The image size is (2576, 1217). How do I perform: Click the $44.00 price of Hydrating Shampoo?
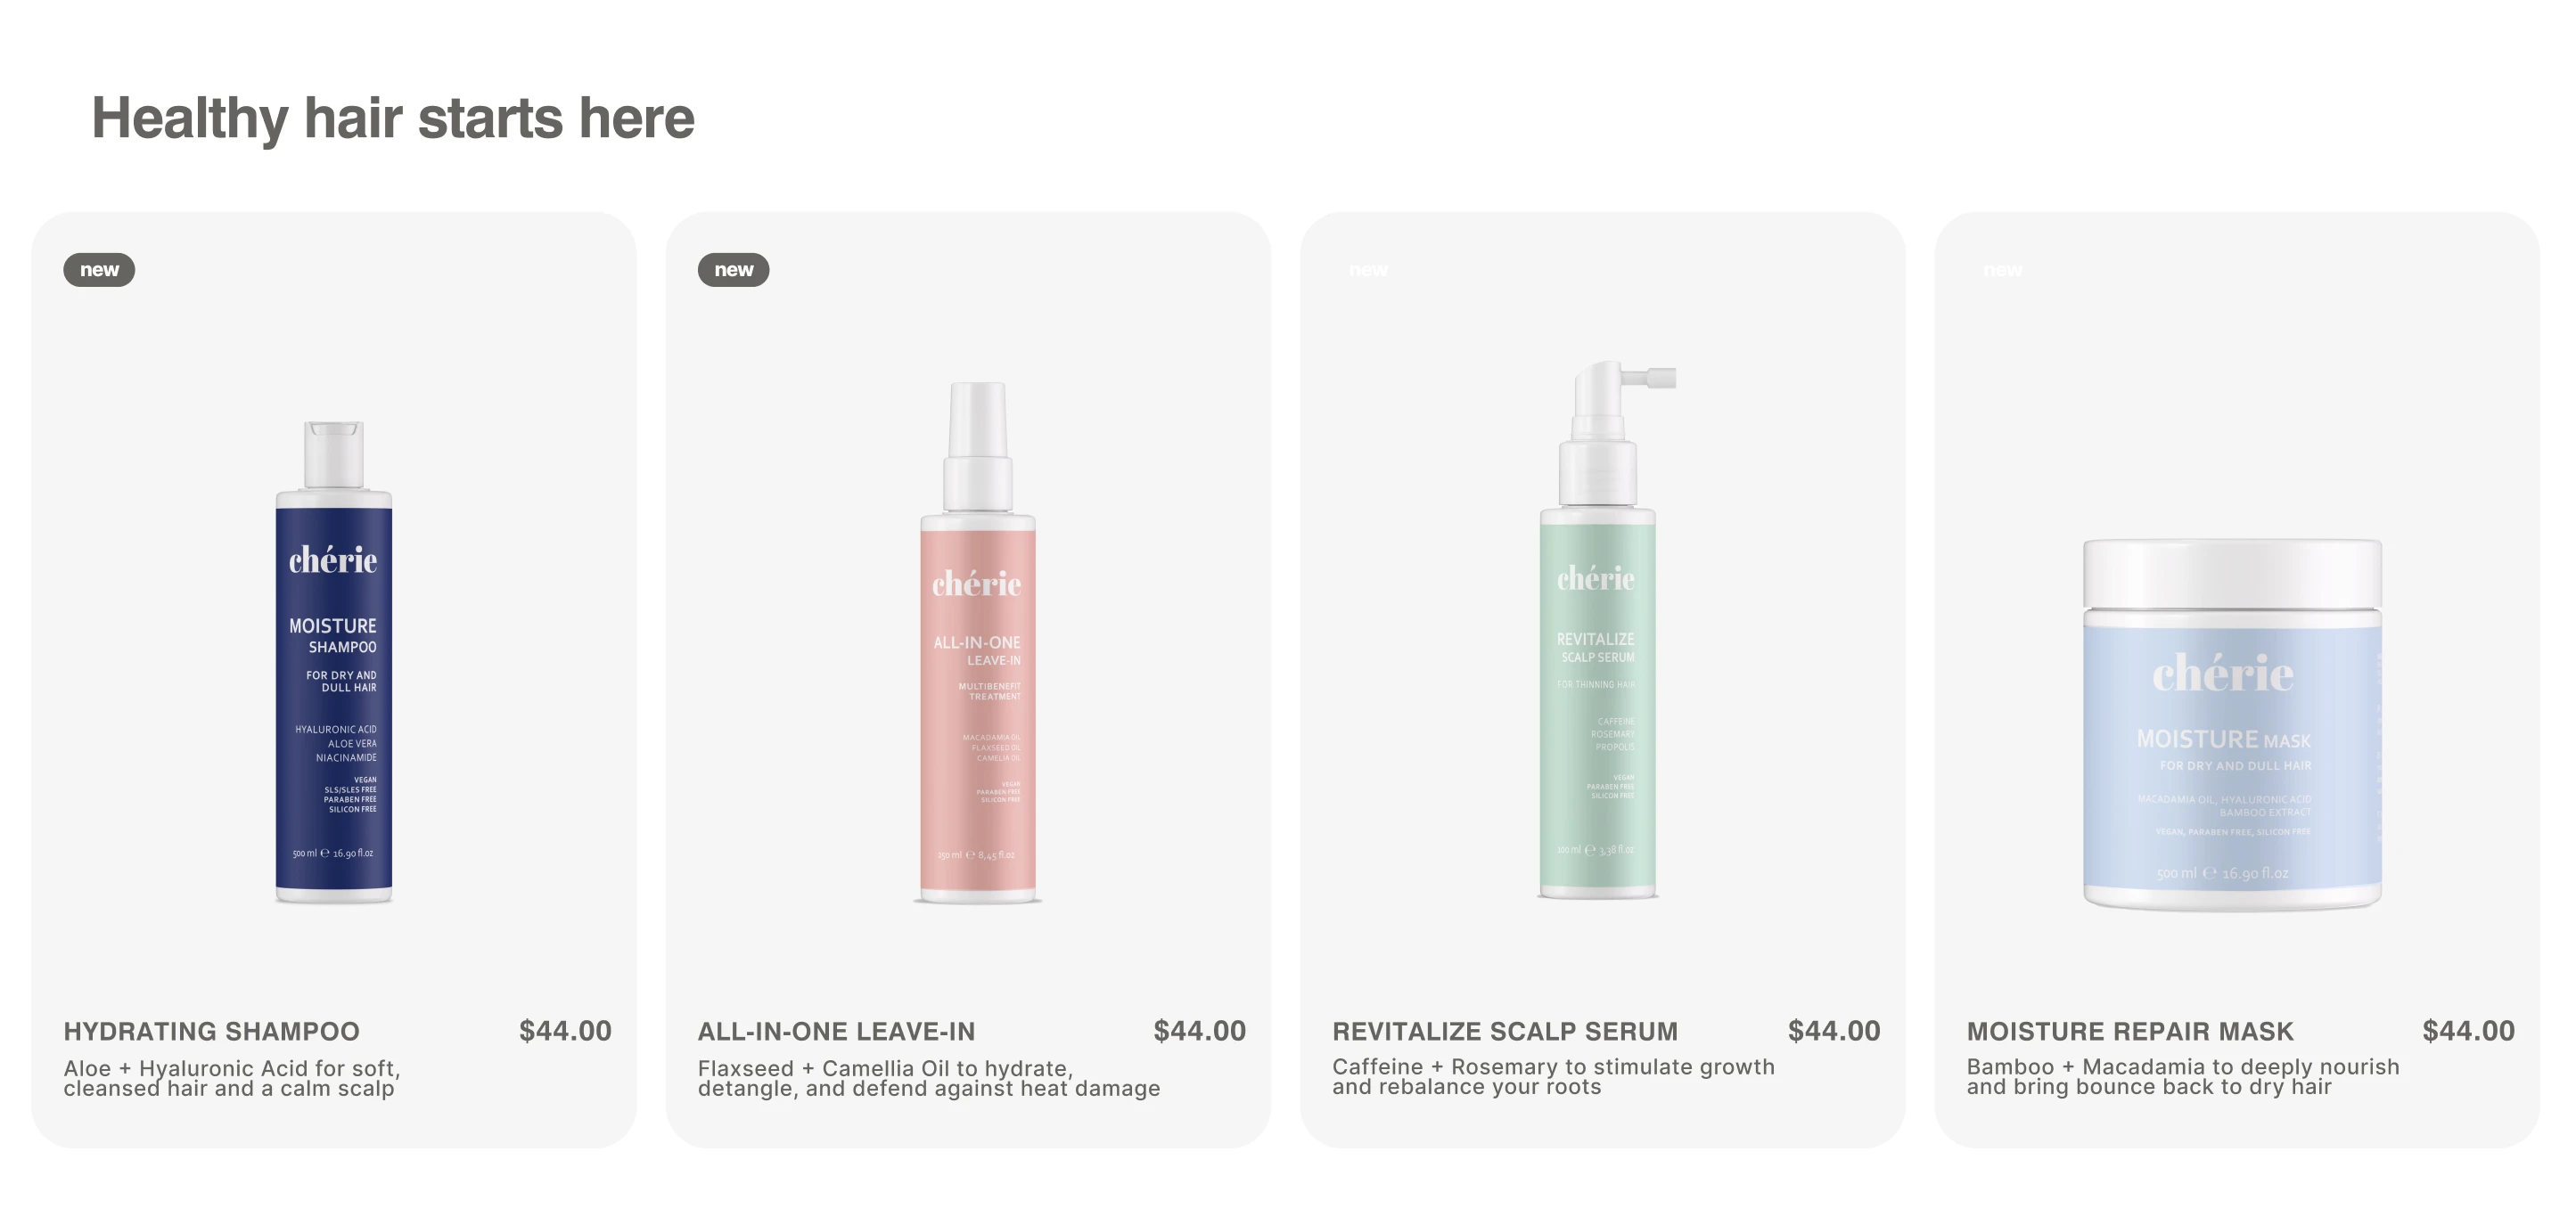565,1031
